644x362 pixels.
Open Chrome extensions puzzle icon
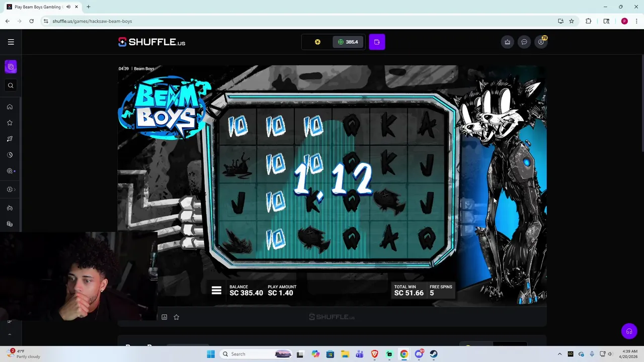(588, 21)
